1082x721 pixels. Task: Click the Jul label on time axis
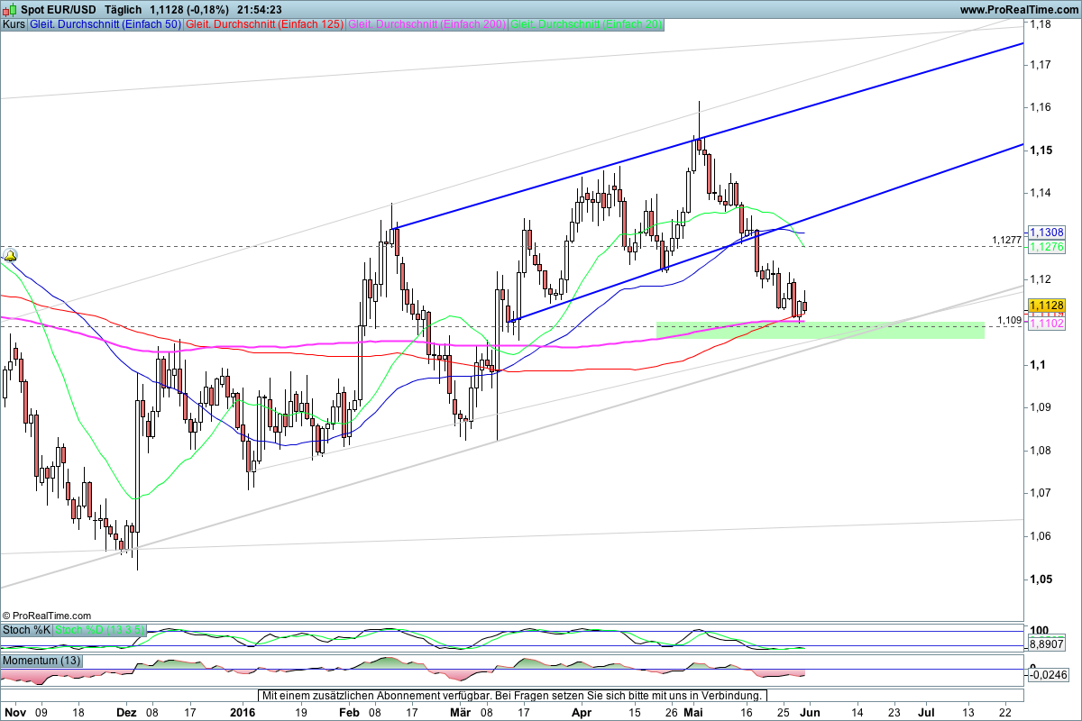926,712
